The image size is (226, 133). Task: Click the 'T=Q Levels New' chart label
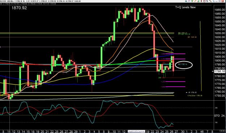point(186,7)
